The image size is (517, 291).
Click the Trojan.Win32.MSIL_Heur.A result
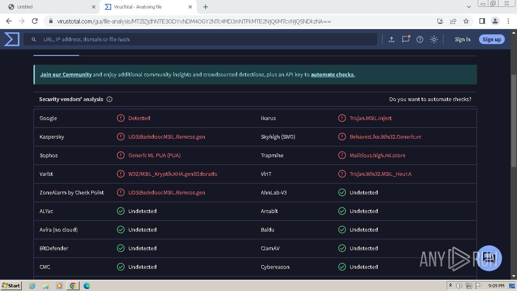pyautogui.click(x=380, y=174)
